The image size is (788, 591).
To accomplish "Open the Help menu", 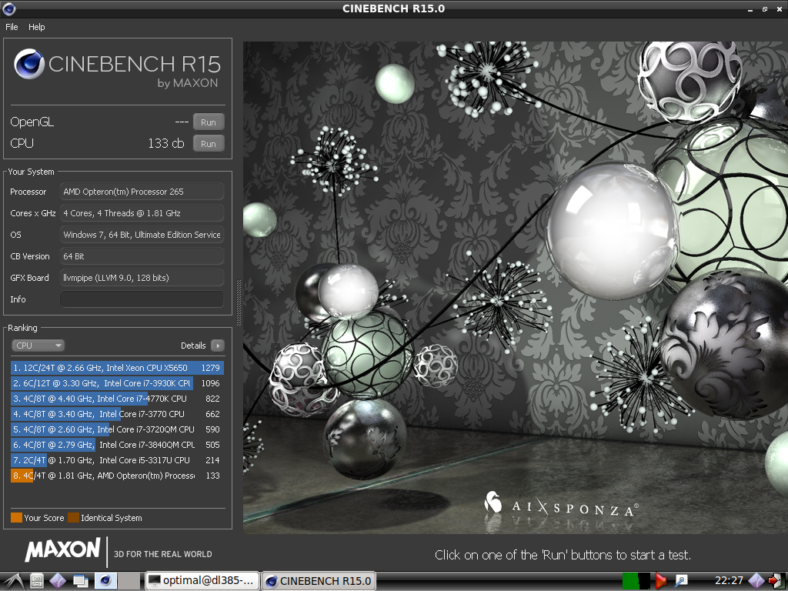I will (37, 27).
